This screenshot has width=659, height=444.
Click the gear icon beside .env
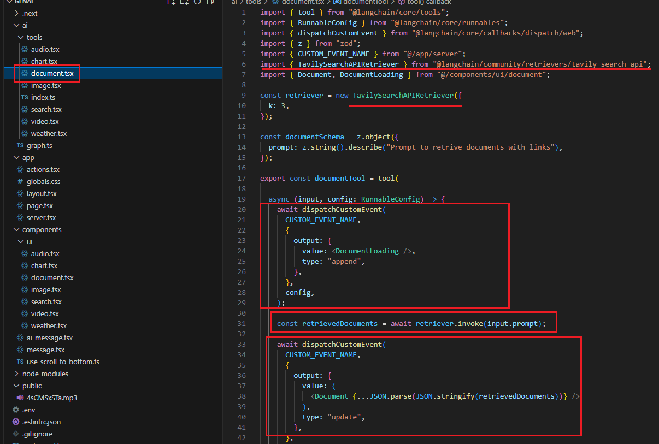16,410
